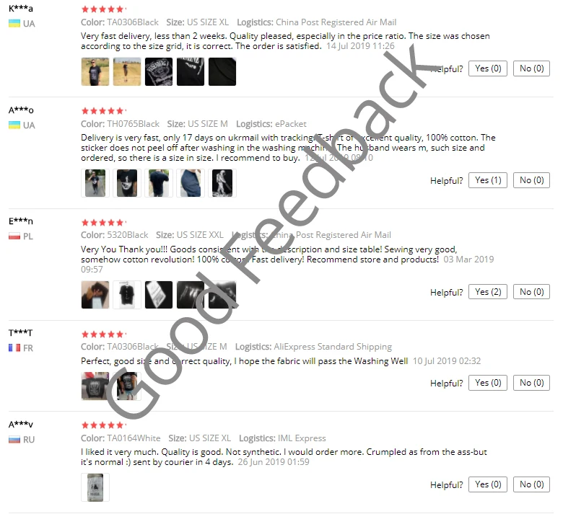
Task: Click the Ukraine flag beside K***a
Action: point(14,24)
